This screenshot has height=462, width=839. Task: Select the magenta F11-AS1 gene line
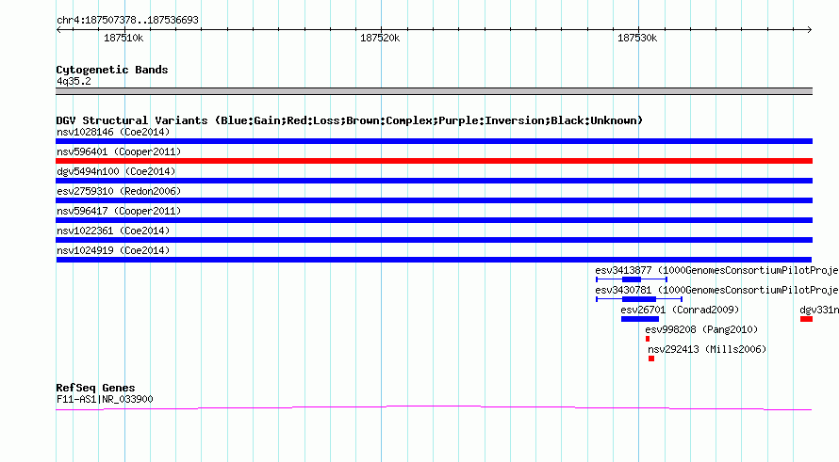point(434,408)
